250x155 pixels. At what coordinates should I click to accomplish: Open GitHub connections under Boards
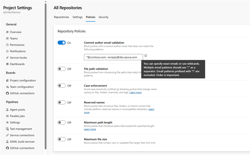[x=22, y=93]
